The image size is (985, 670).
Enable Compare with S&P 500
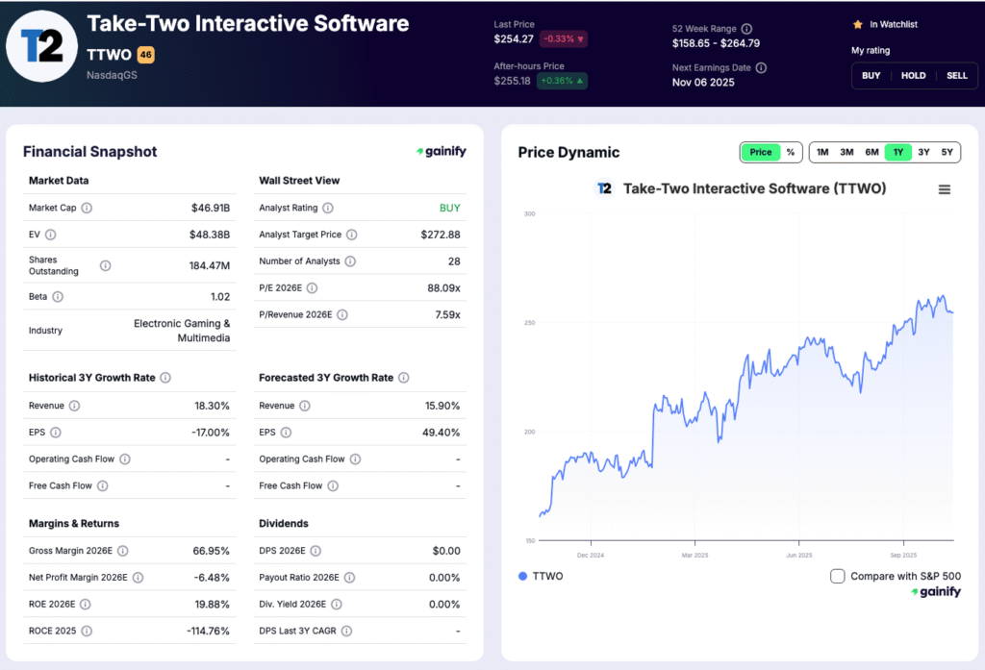pyautogui.click(x=837, y=575)
